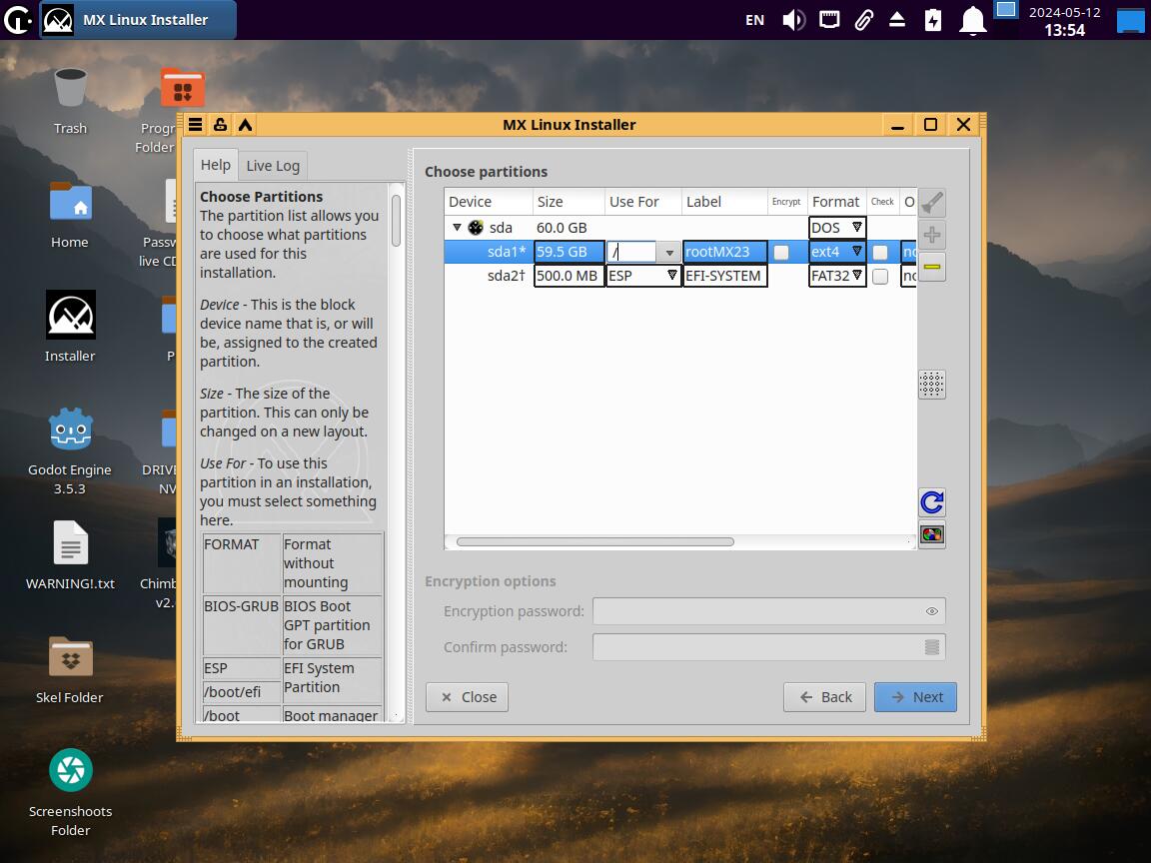This screenshot has height=863, width=1151.
Task: Open window menu hamburger icon in titlebar
Action: [195, 125]
